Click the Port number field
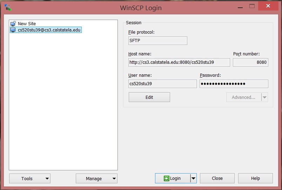The width and height of the screenshot is (282, 190). pyautogui.click(x=250, y=62)
